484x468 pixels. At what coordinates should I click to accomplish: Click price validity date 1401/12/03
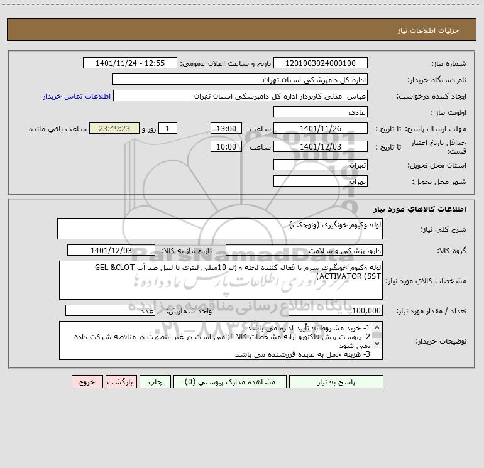pos(321,146)
